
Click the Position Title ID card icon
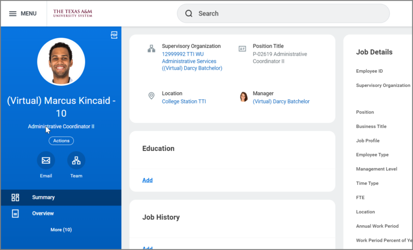tap(242, 49)
